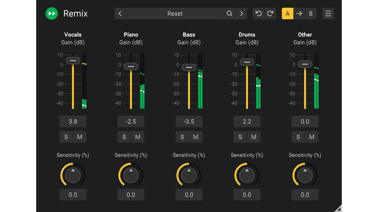Open the Reset preset browser
The height and width of the screenshot is (212, 378).
[x=173, y=13]
